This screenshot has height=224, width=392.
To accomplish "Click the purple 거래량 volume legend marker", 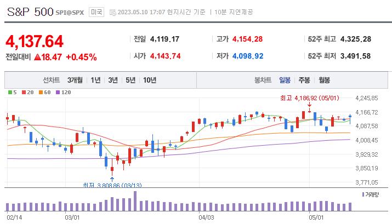I will click(363, 194).
